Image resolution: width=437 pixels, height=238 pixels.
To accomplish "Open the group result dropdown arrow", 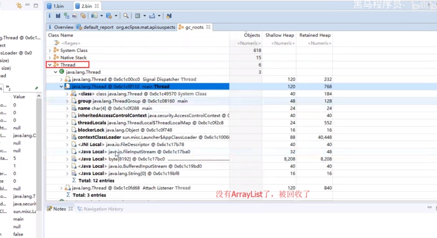I will [145, 16].
